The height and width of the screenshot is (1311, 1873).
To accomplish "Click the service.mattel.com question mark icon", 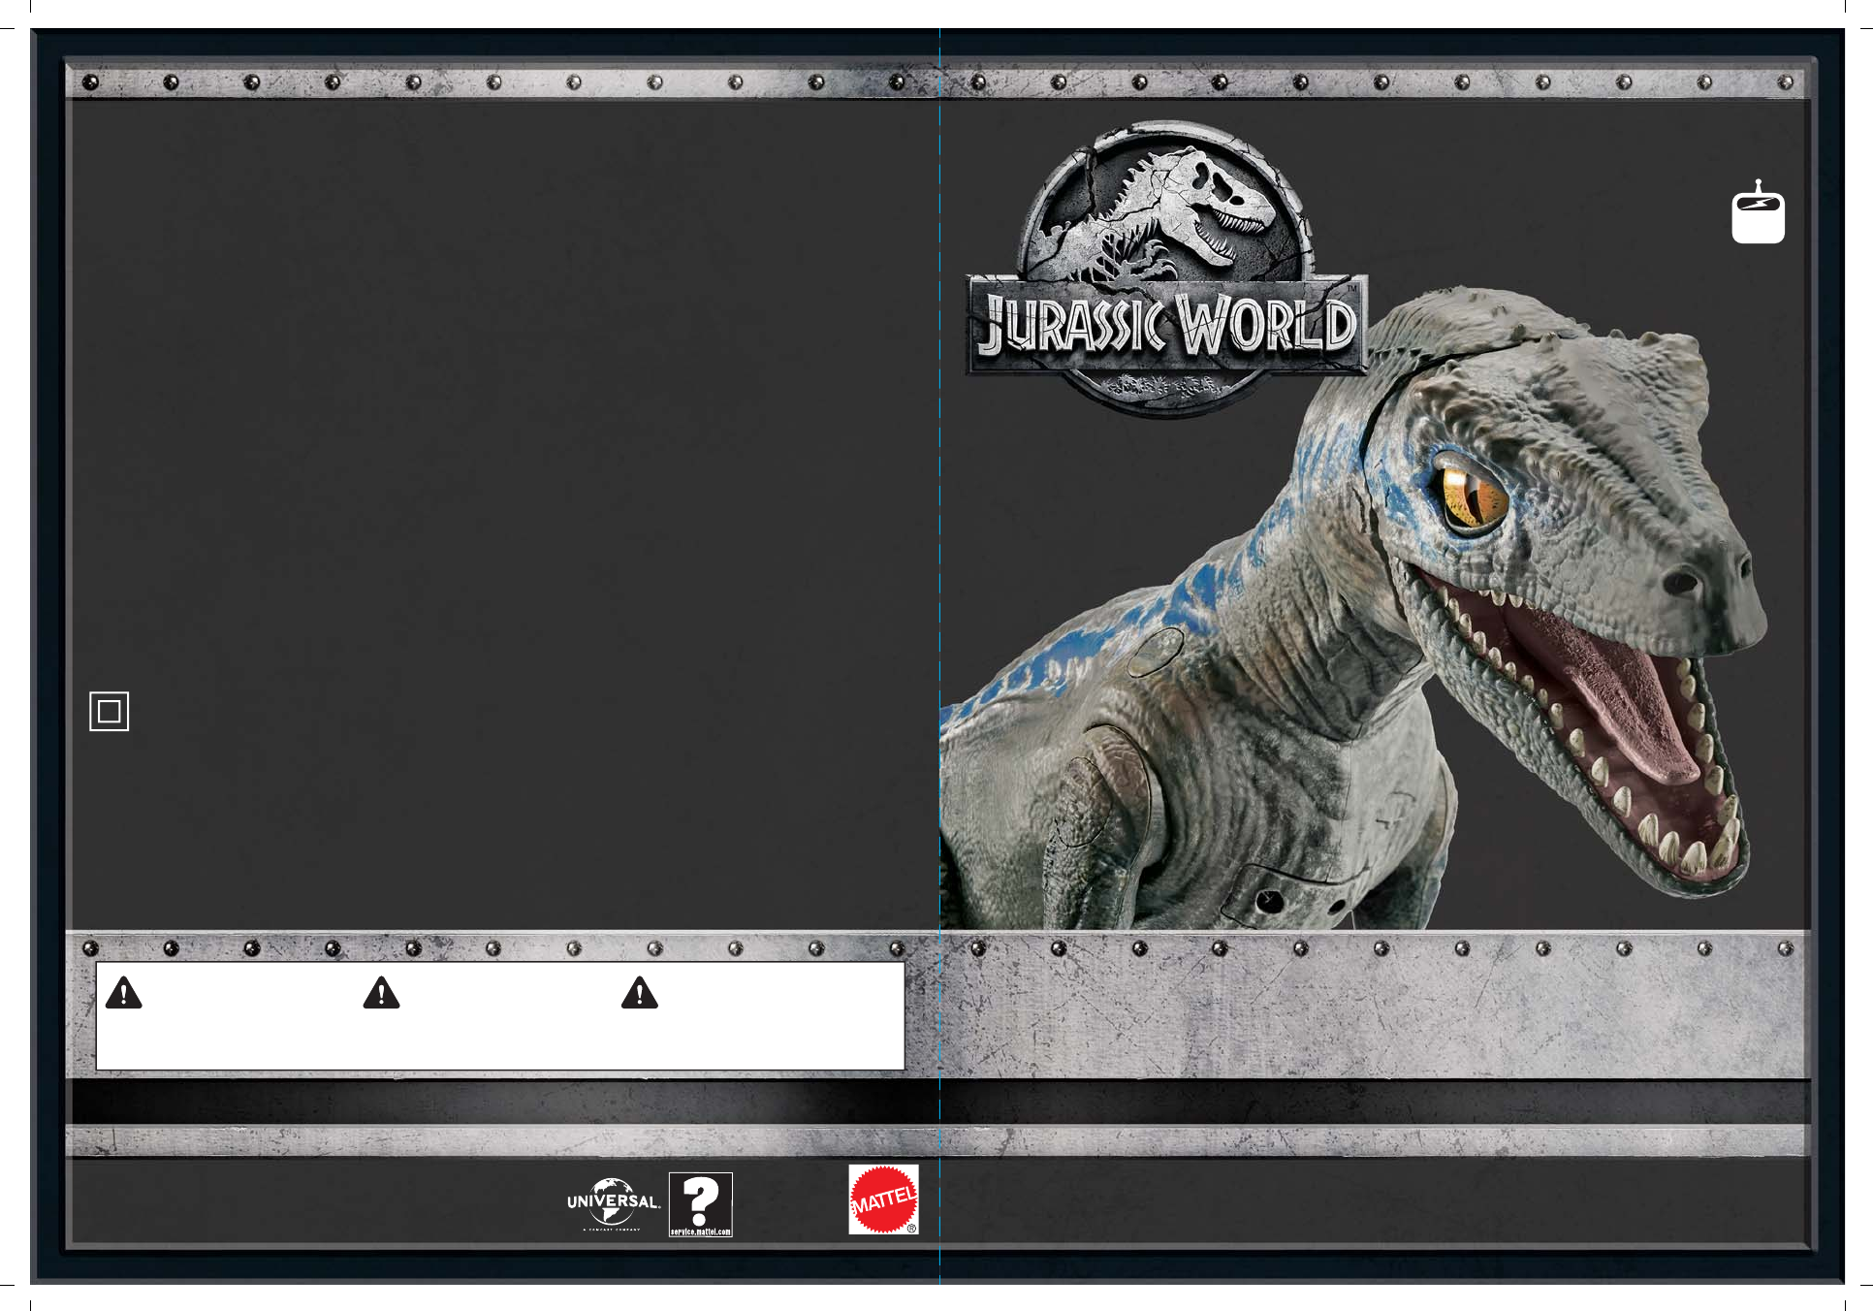I will pyautogui.click(x=700, y=1199).
